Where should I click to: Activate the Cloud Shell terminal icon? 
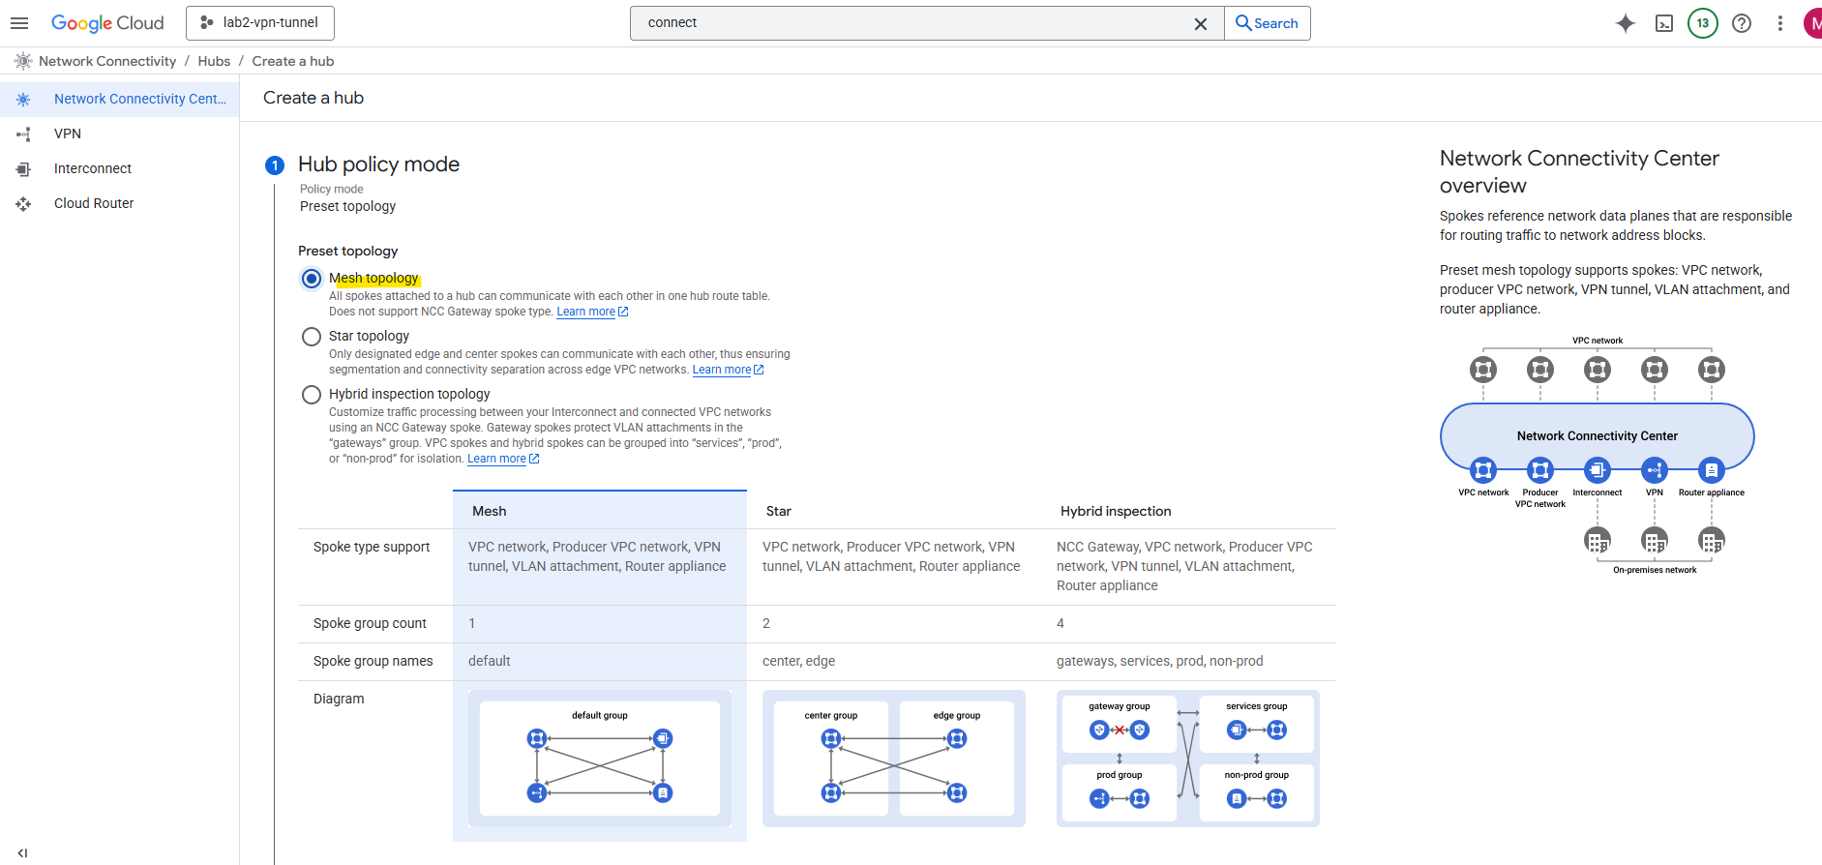[1664, 23]
